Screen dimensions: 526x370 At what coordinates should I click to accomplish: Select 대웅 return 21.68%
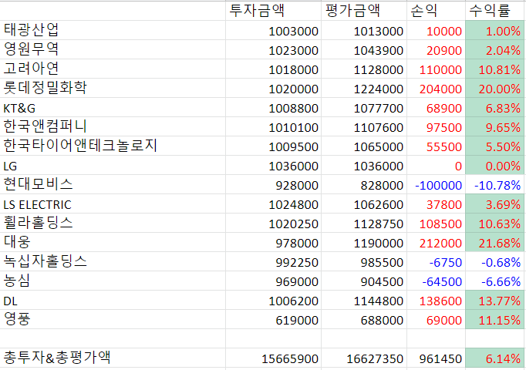coord(495,242)
